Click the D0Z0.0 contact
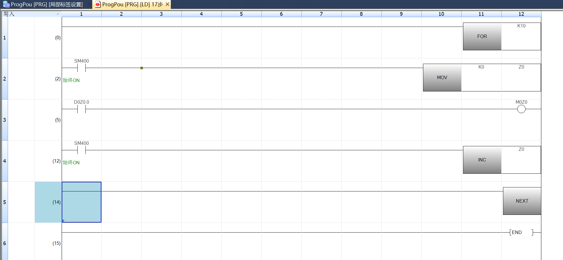Image resolution: width=563 pixels, height=260 pixels. pyautogui.click(x=81, y=109)
